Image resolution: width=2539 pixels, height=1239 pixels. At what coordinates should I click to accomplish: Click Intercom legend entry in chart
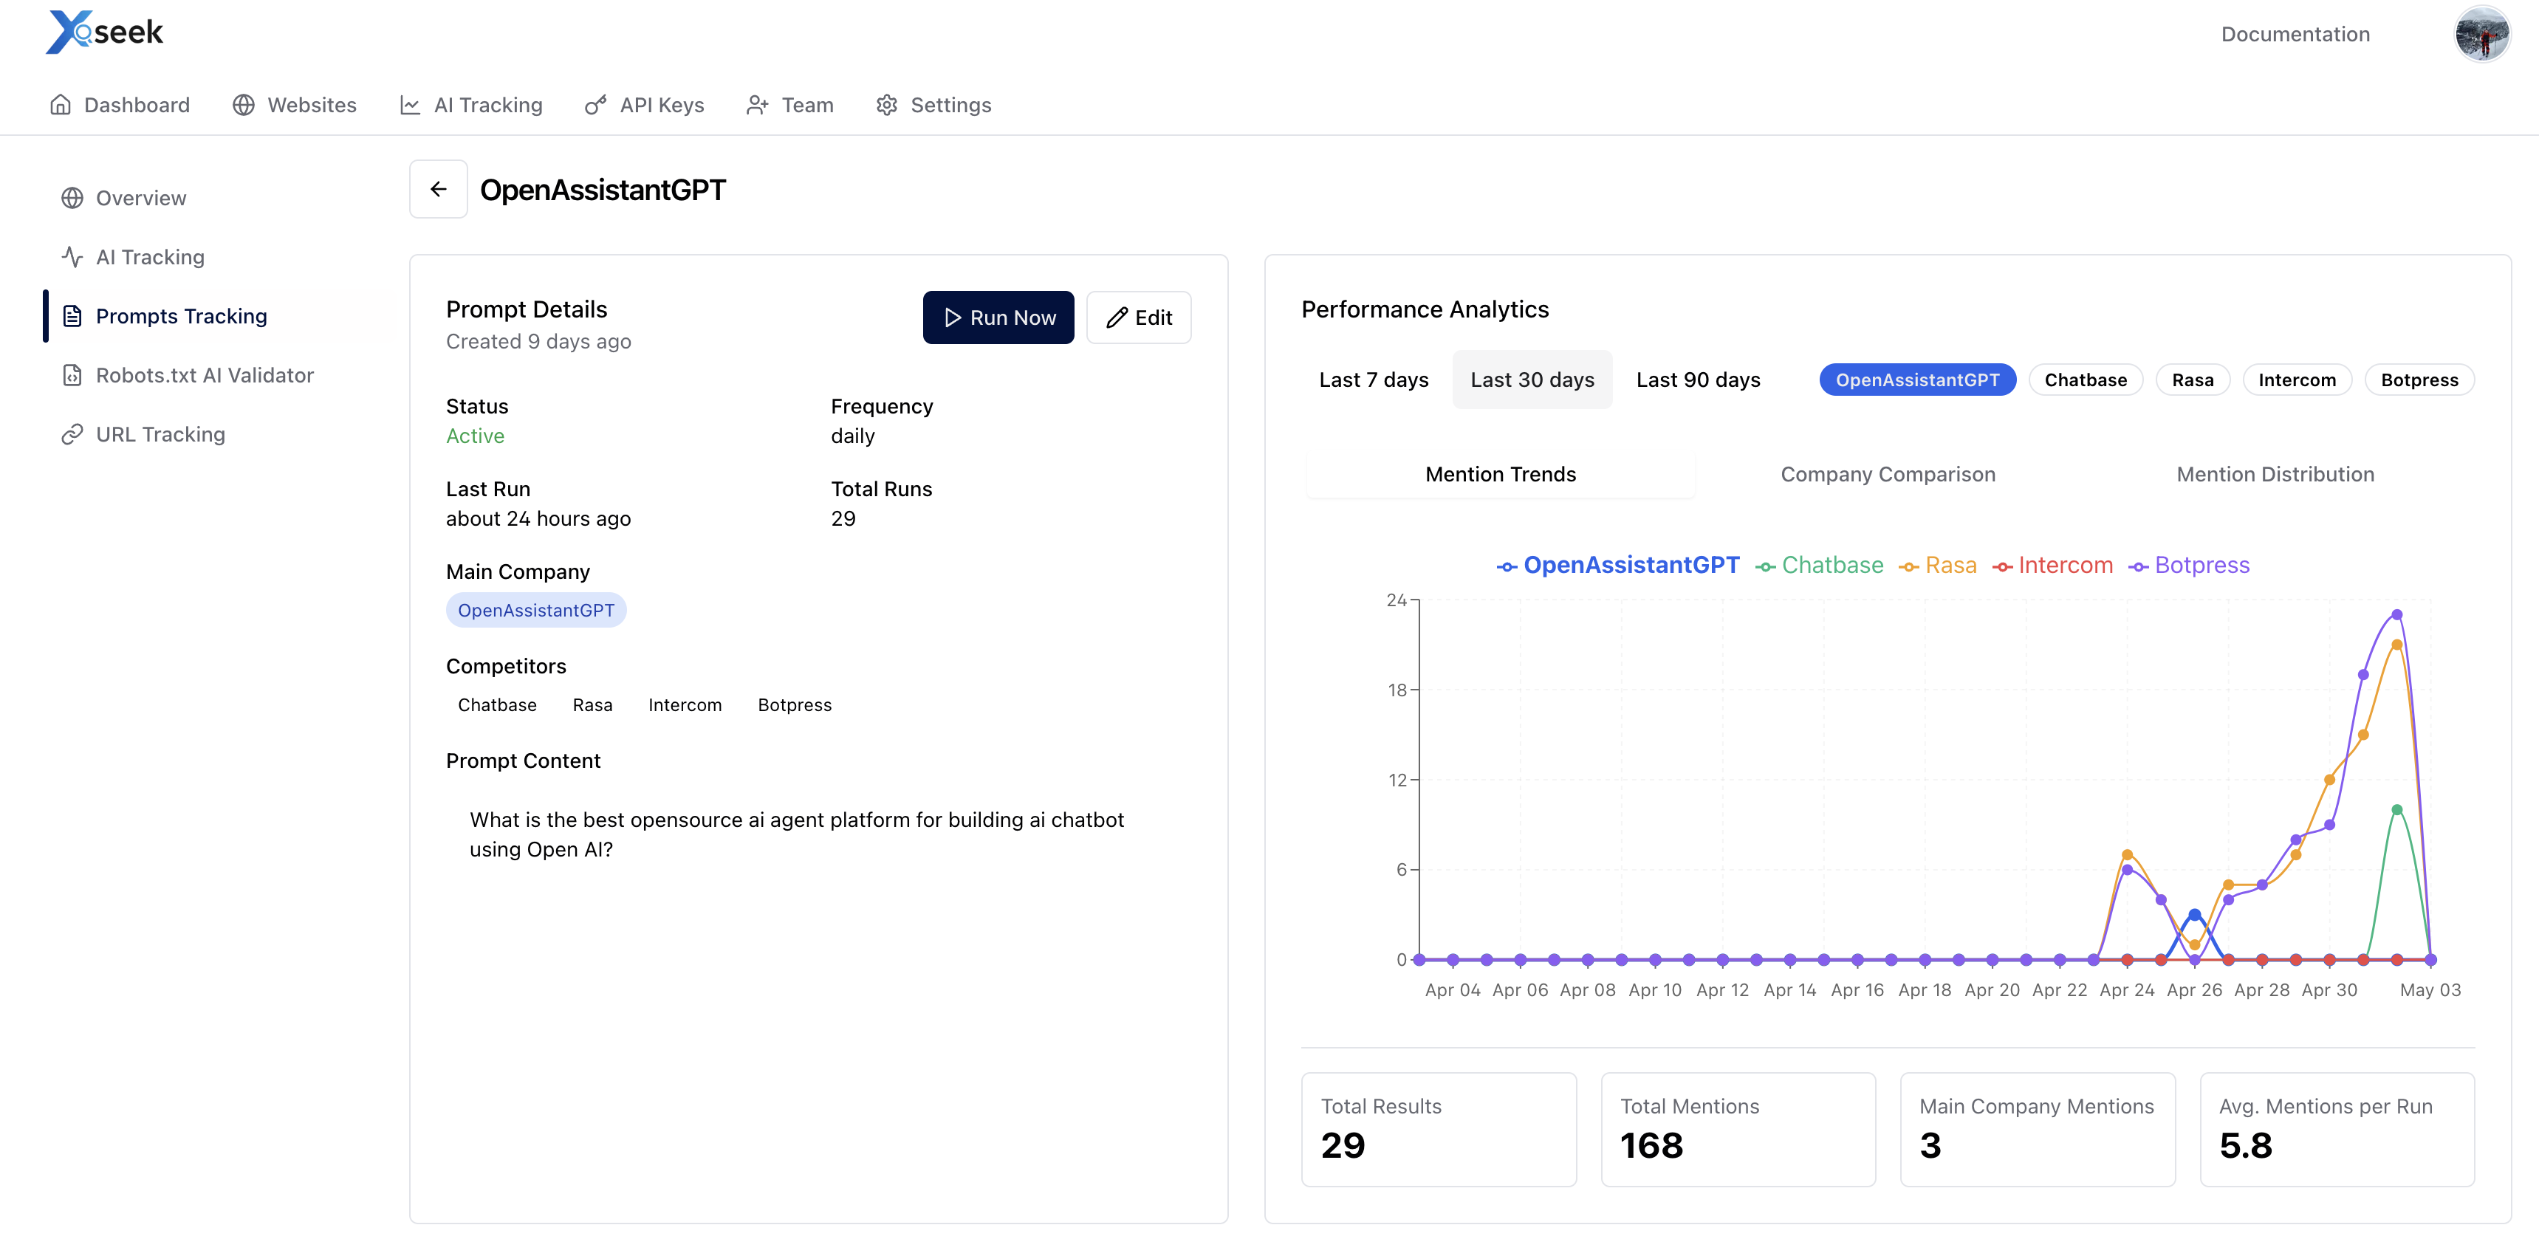pyautogui.click(x=2052, y=565)
